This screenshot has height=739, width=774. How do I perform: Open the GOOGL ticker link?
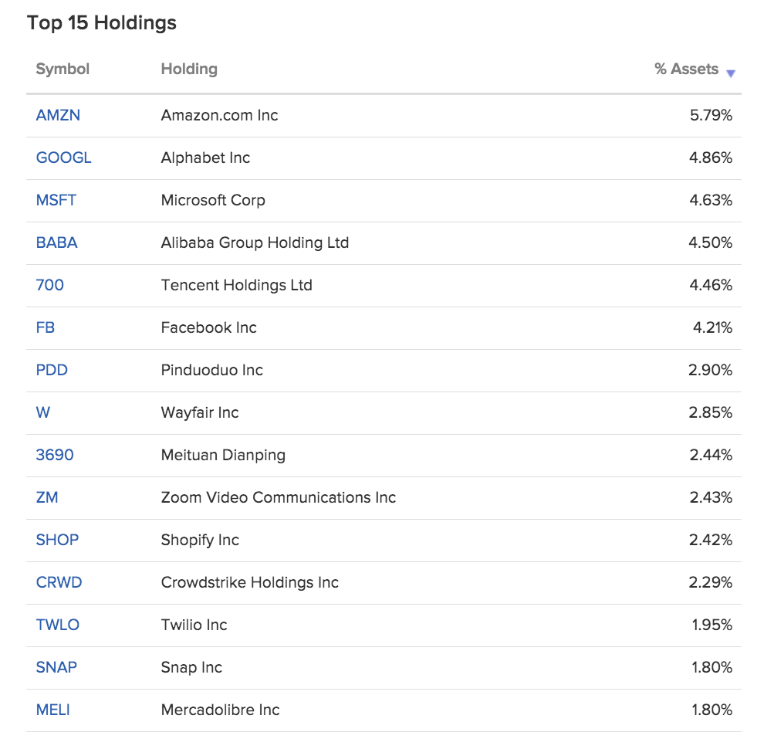pyautogui.click(x=64, y=158)
